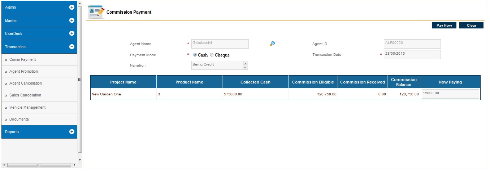Collapse the Transaction section minus icon
The image size is (490, 176).
coord(71,47)
